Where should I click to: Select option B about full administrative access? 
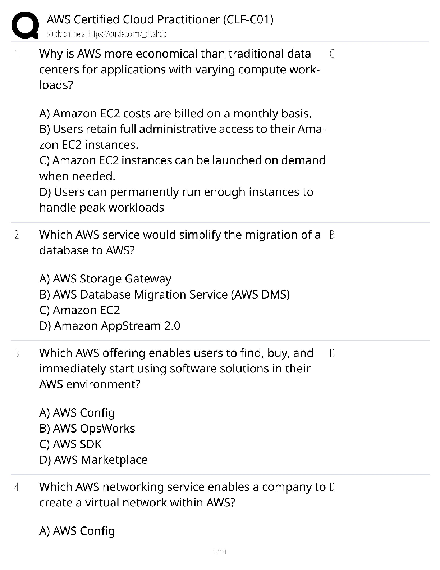[182, 137]
